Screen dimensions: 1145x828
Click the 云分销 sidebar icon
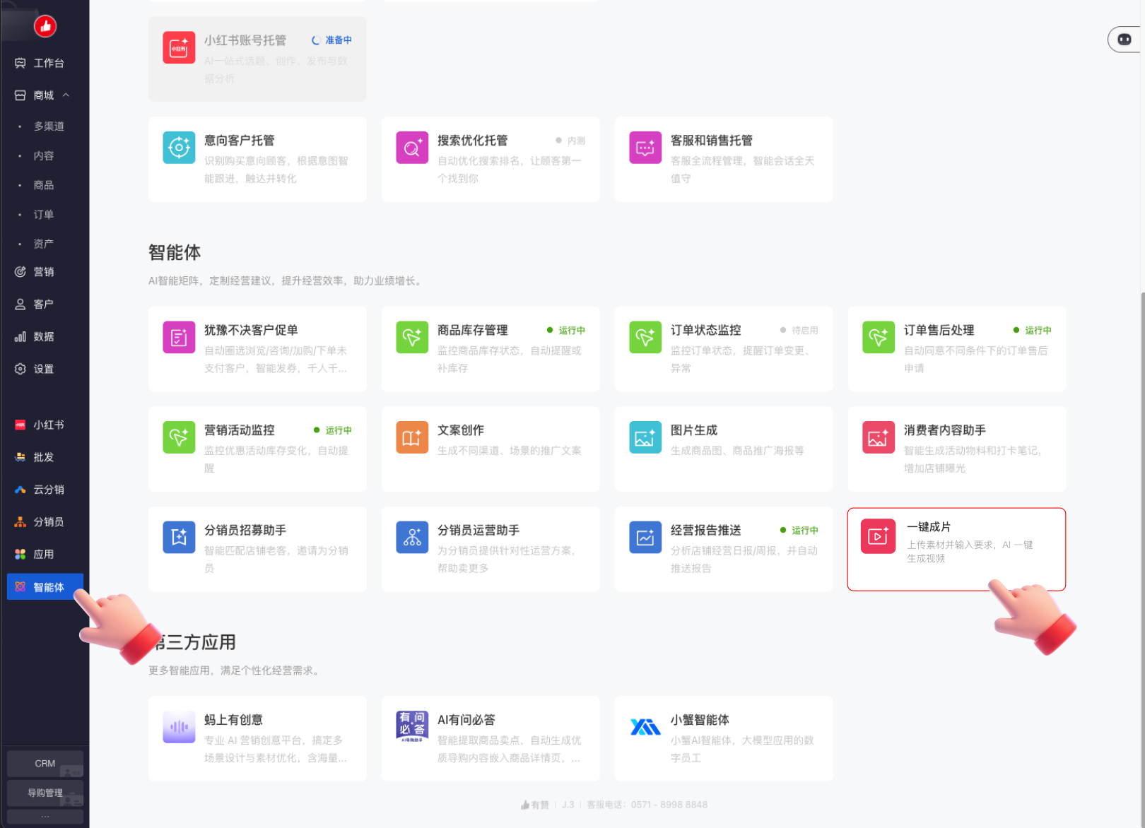tap(20, 490)
